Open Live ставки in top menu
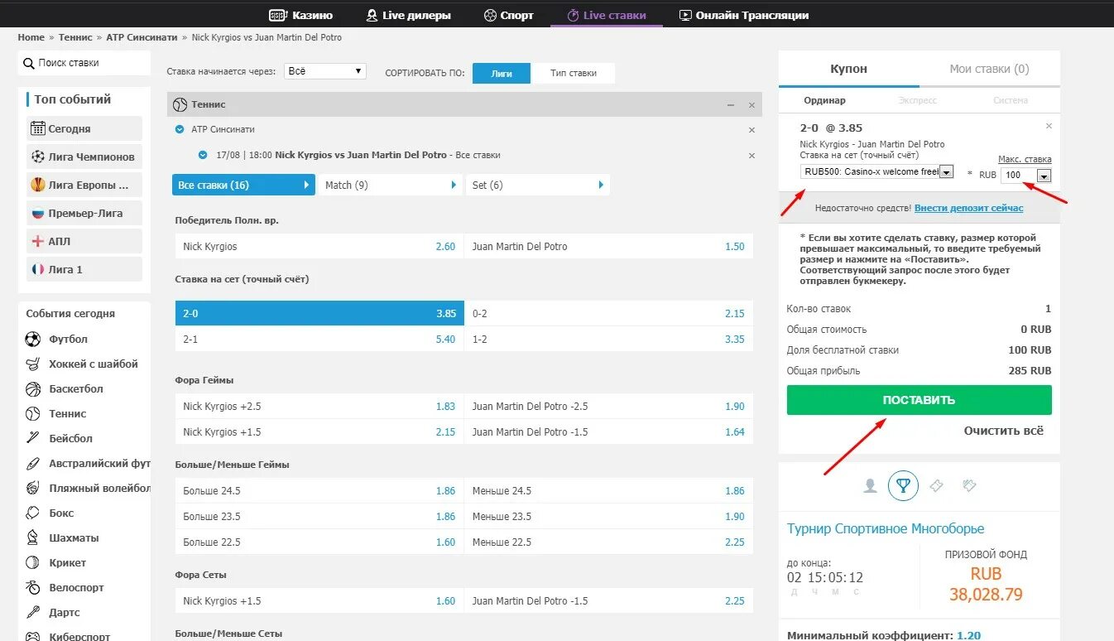1114x641 pixels. [x=607, y=15]
